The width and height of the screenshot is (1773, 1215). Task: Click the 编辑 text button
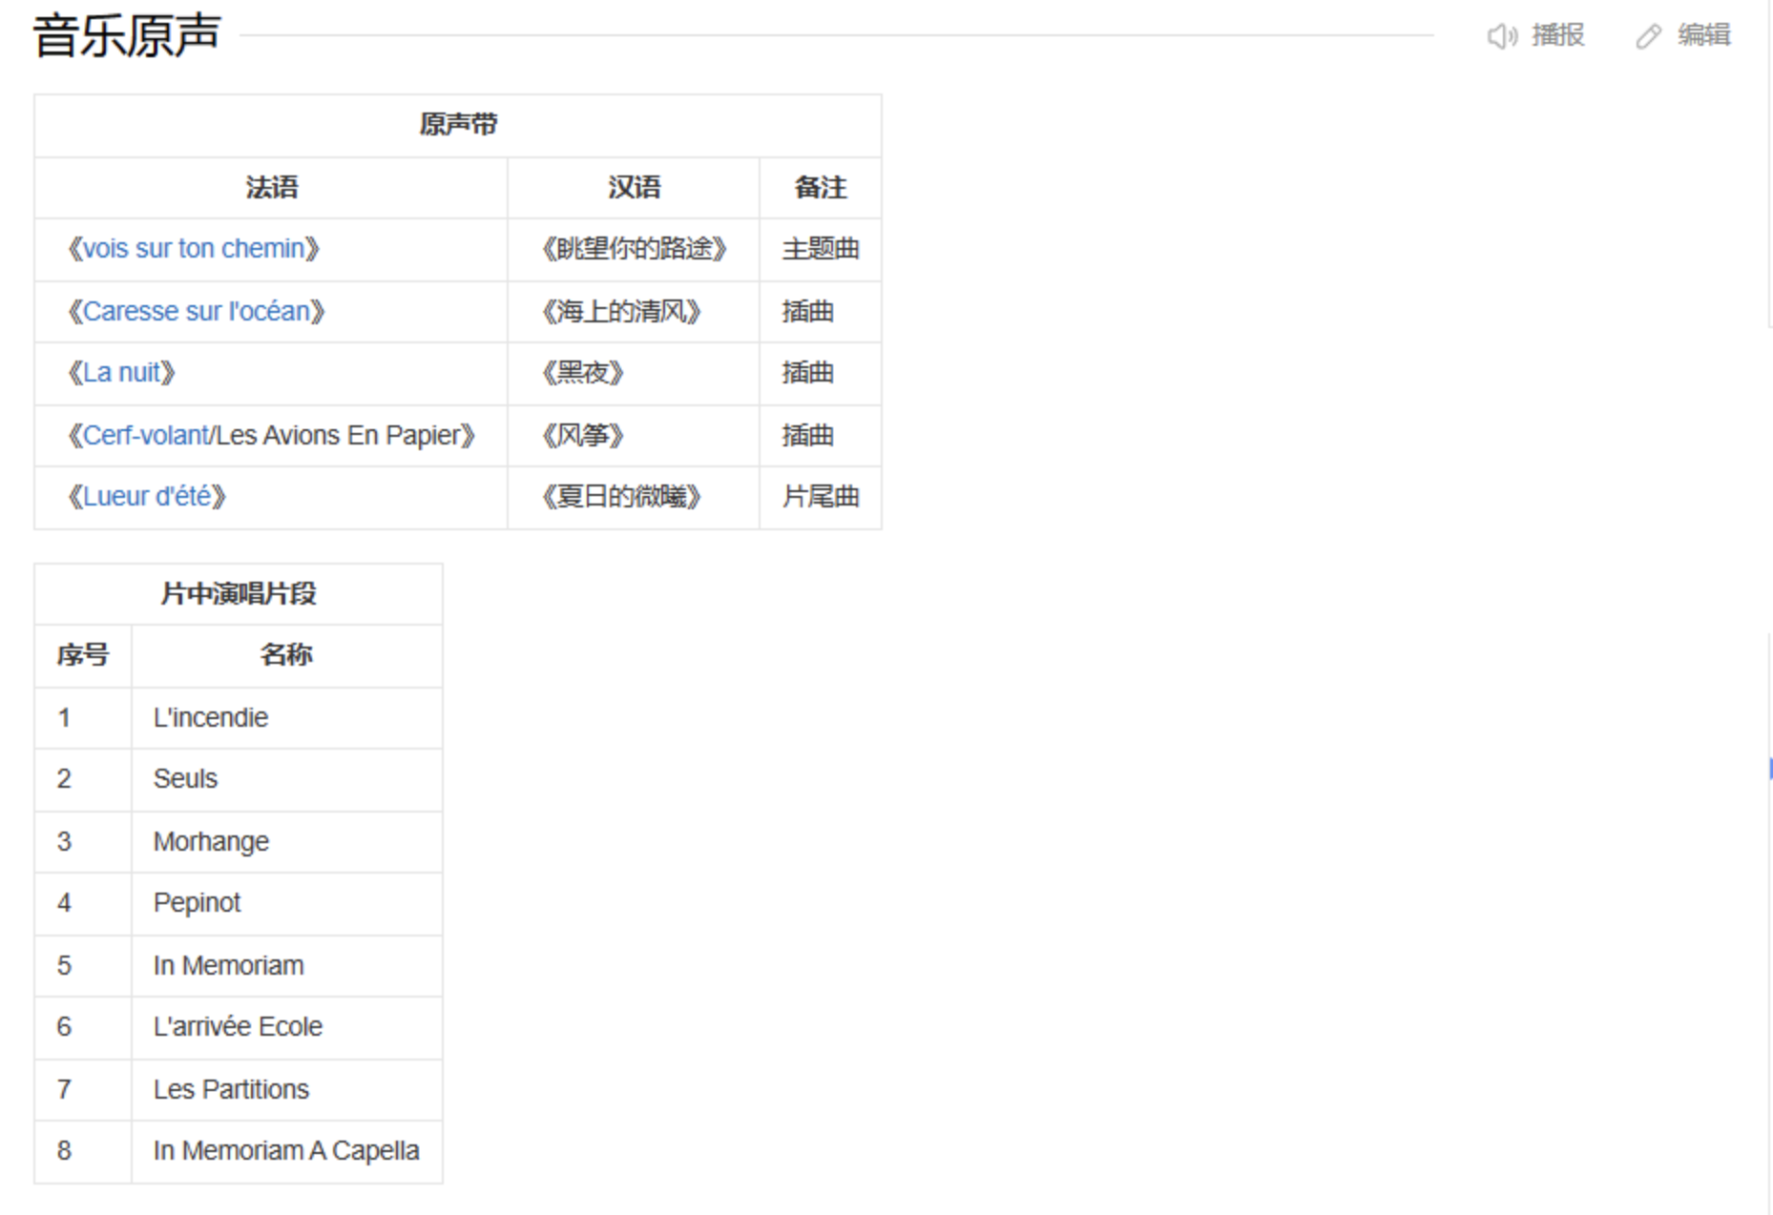pyautogui.click(x=1704, y=35)
